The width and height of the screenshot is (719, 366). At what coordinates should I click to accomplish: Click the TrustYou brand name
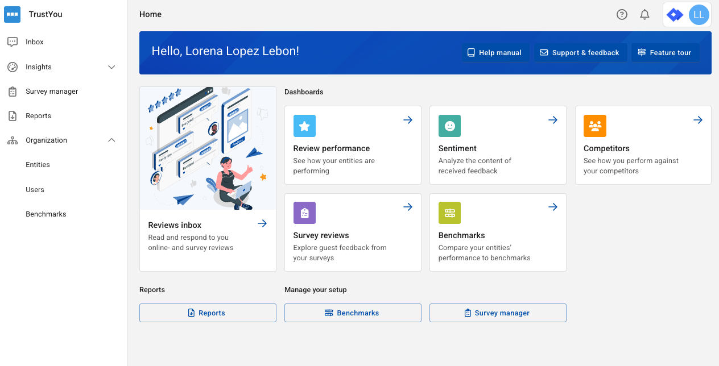click(x=46, y=14)
